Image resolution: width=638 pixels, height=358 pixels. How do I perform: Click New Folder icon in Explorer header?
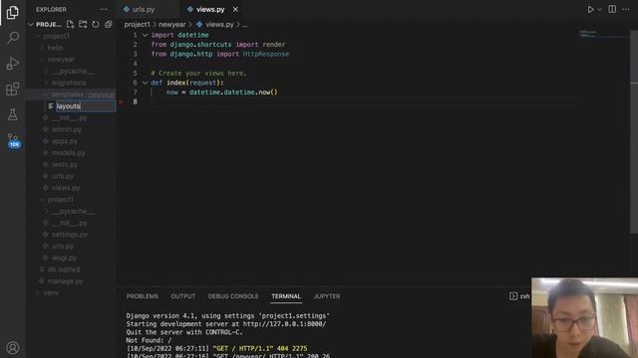83,24
